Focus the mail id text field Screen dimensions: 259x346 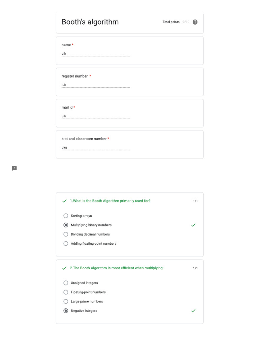point(95,116)
